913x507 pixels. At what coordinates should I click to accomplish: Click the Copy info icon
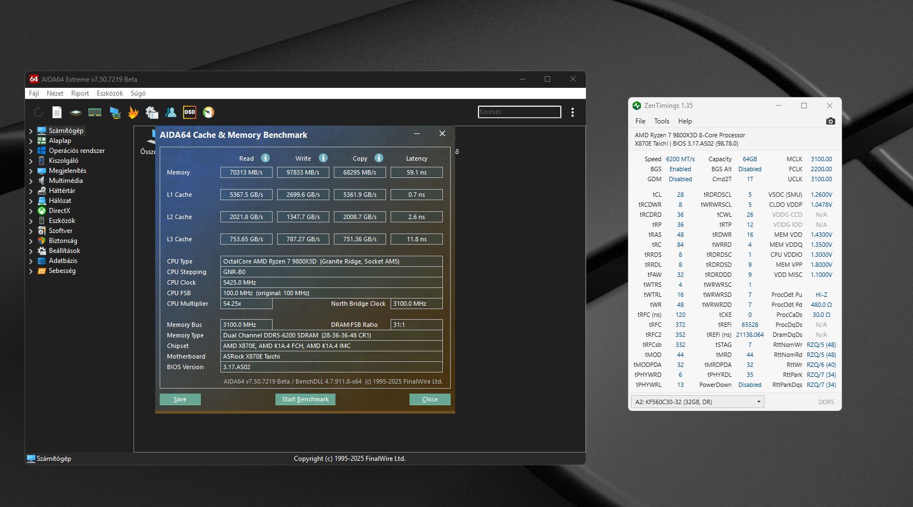(379, 158)
